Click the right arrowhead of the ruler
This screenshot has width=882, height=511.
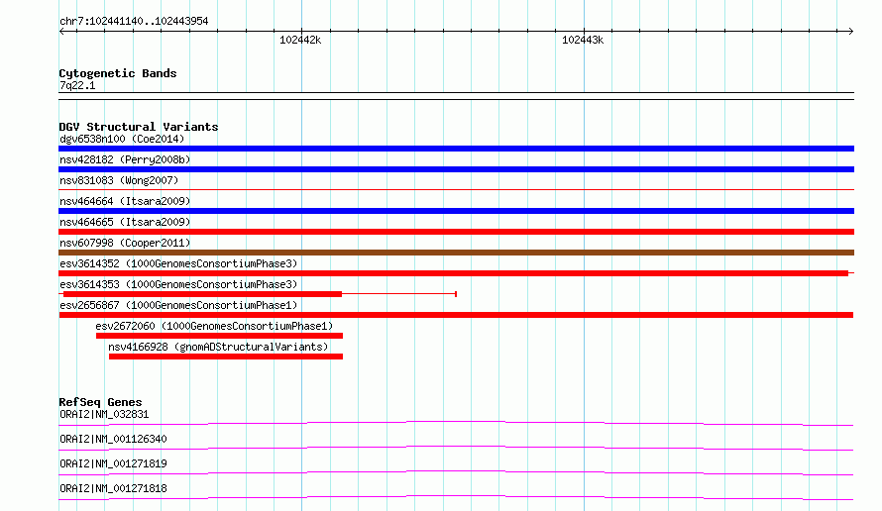coord(851,32)
